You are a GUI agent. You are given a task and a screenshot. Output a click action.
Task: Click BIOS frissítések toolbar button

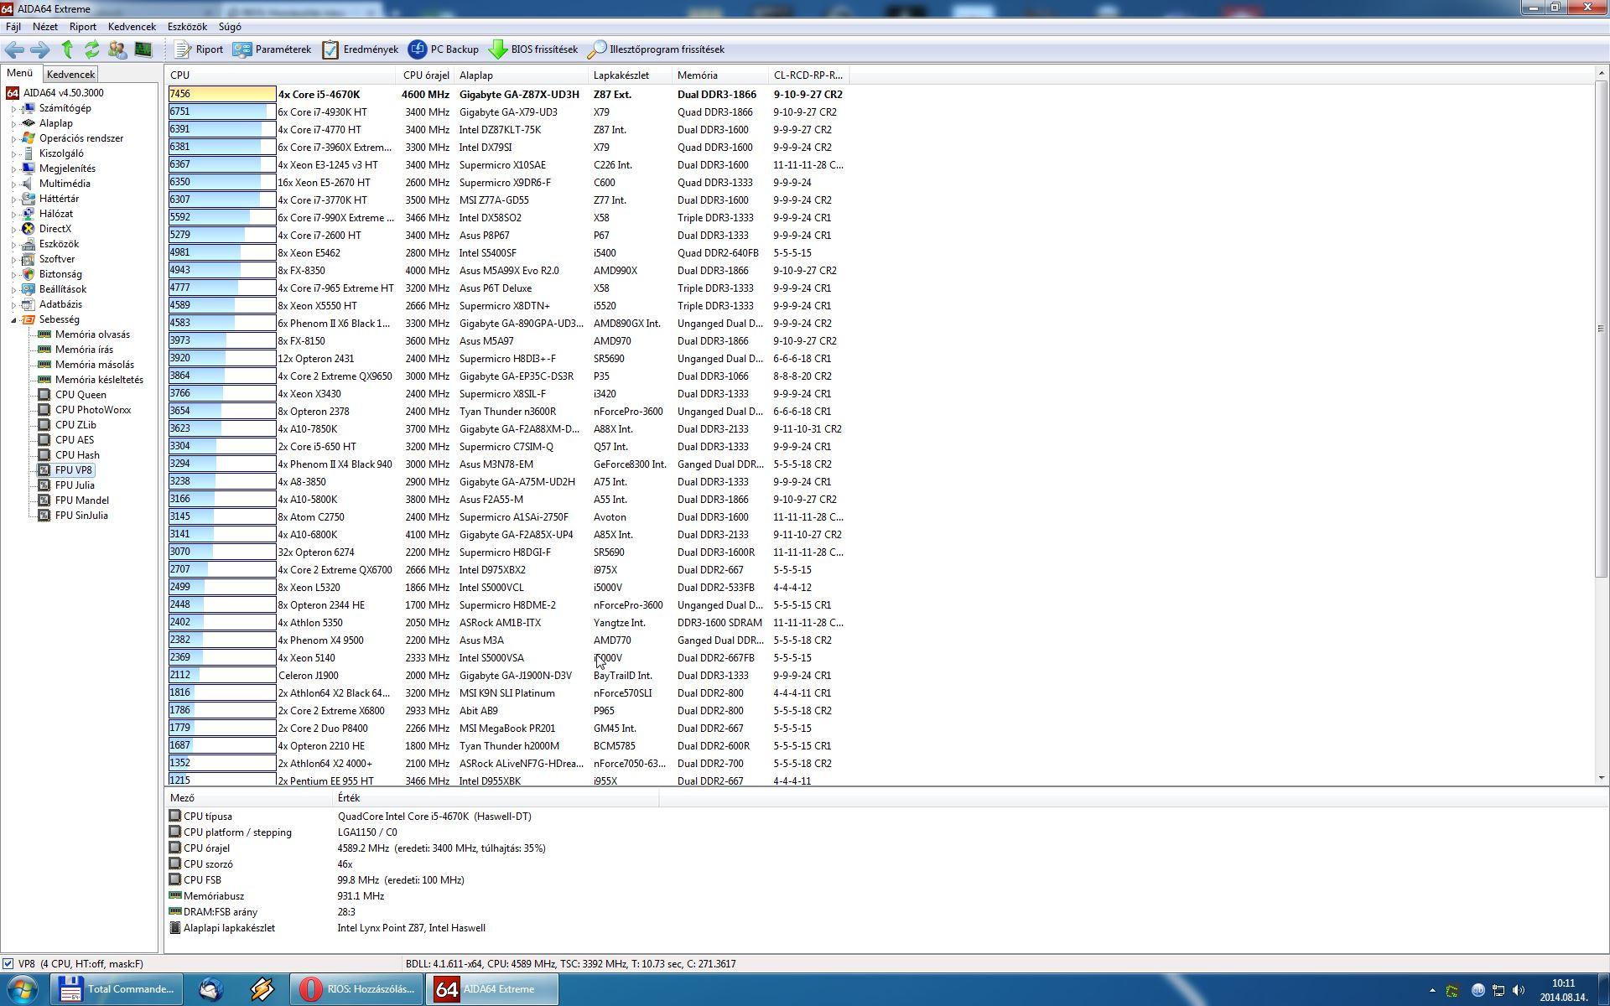click(x=533, y=49)
